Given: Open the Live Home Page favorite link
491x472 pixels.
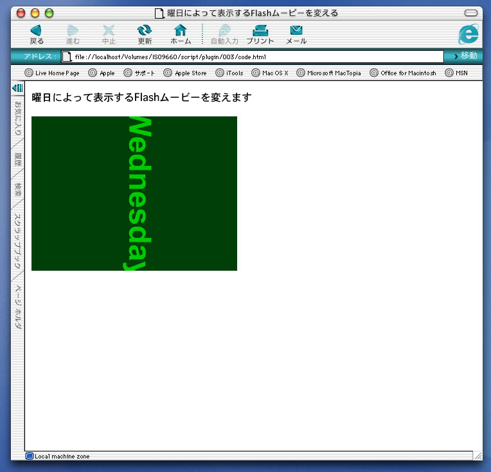Looking at the screenshot, I should [52, 73].
